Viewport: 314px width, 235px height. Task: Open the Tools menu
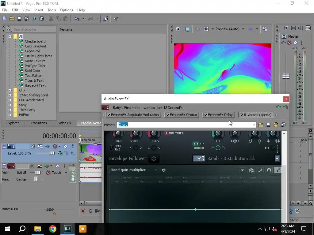pos(52,10)
